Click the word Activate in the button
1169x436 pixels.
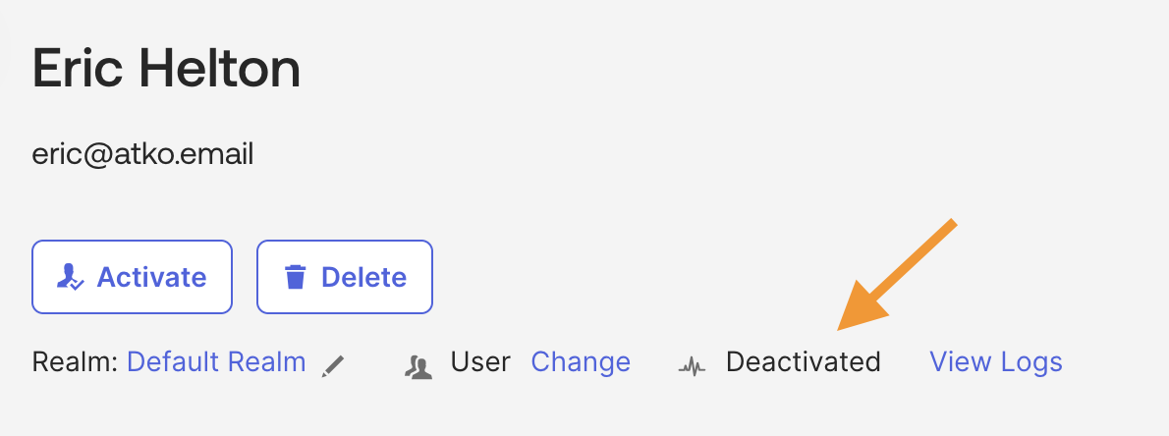click(151, 277)
